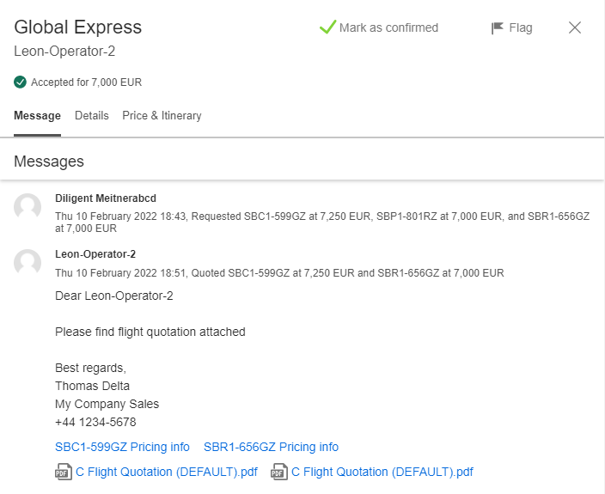
Task: Click the Accepted for 7,000 EUR status
Action: (x=87, y=82)
